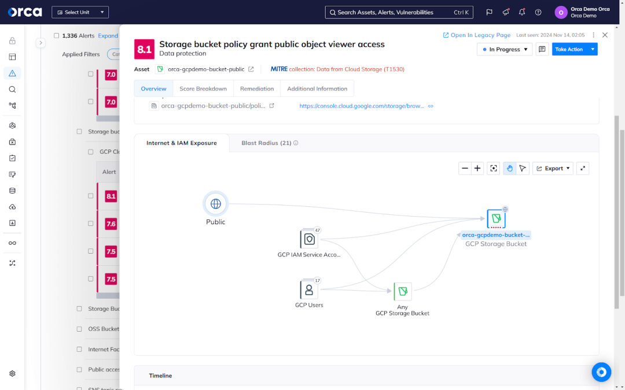Open the Orca chat assistant button
625x390 pixels.
tap(601, 372)
